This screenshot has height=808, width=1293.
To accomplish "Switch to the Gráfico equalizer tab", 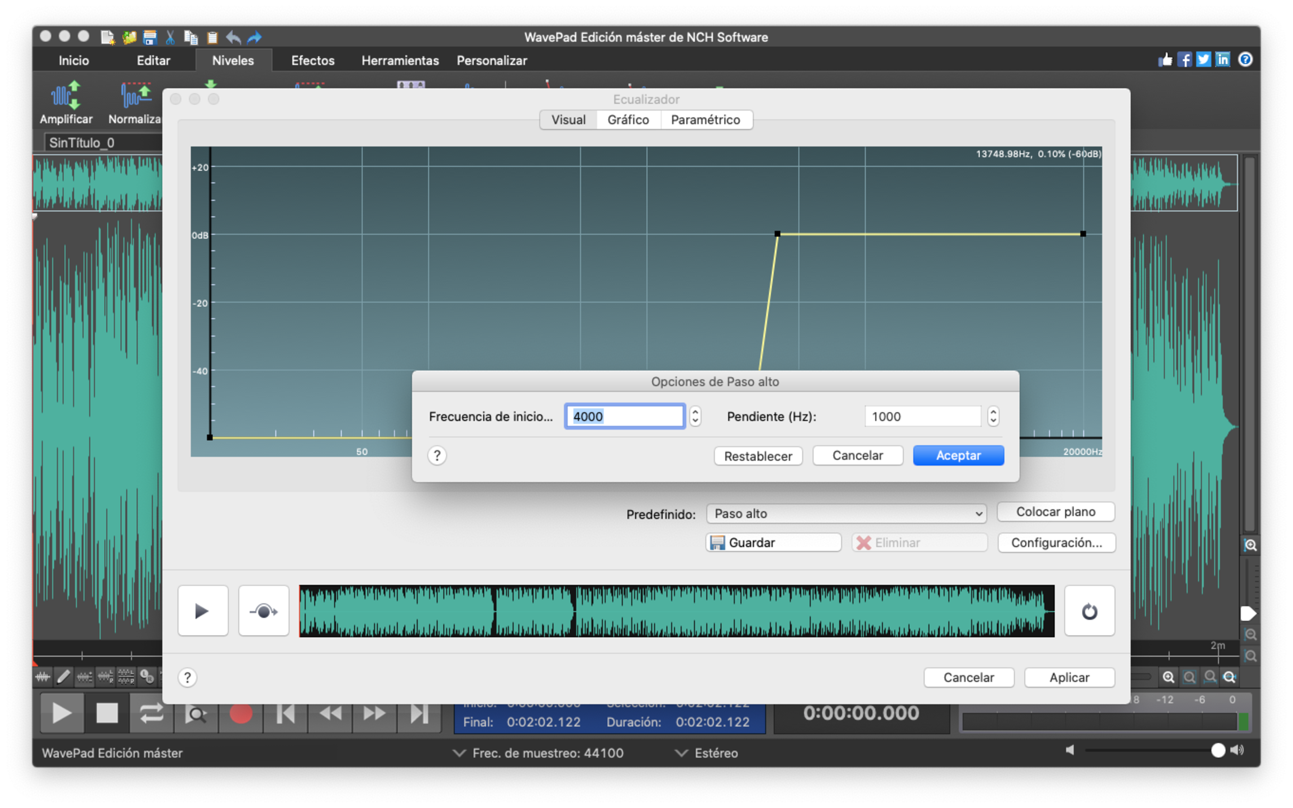I will [629, 120].
